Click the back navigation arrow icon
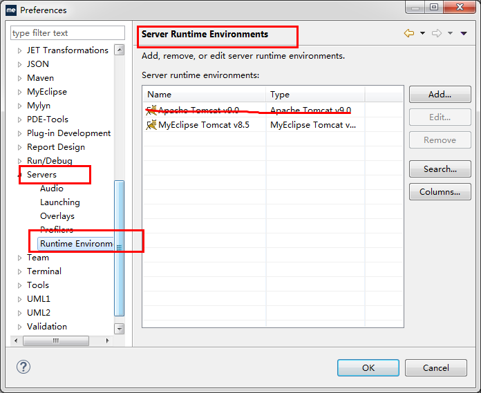The width and height of the screenshot is (481, 393). (409, 33)
